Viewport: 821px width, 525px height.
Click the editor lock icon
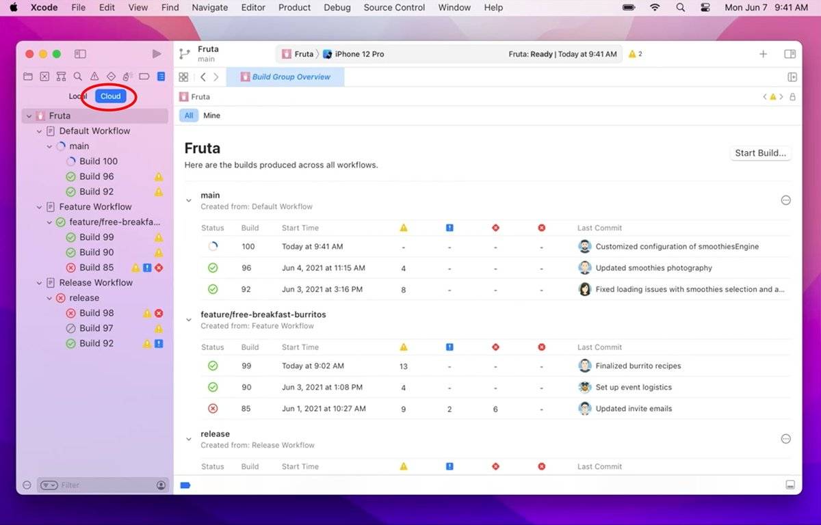tap(792, 97)
